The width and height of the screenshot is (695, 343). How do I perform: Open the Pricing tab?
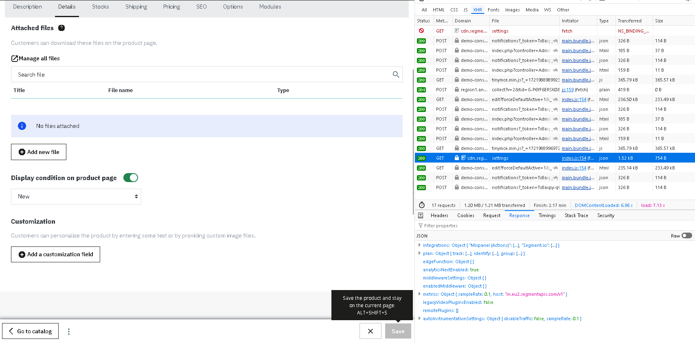(171, 7)
